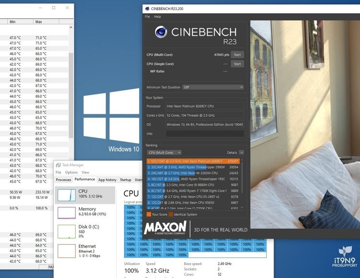
Task: Select the Ryzen 7 1700X ranking row
Action: pos(193,191)
